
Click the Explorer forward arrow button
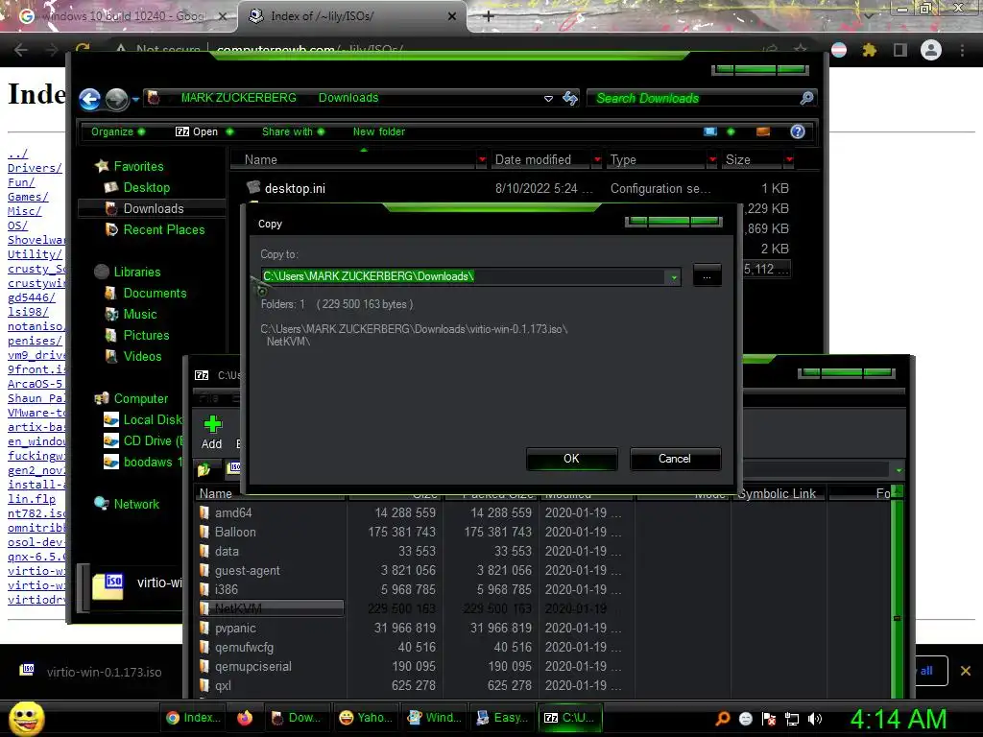click(x=116, y=99)
